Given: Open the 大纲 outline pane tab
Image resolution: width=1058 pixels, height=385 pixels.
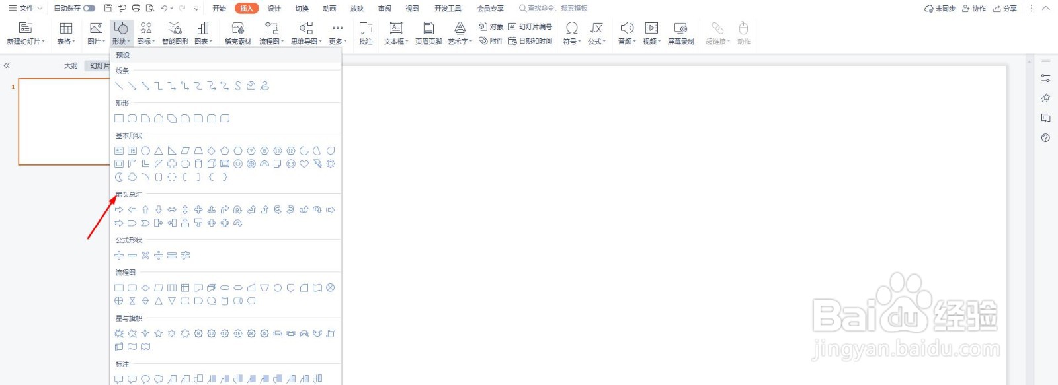Looking at the screenshot, I should (71, 65).
